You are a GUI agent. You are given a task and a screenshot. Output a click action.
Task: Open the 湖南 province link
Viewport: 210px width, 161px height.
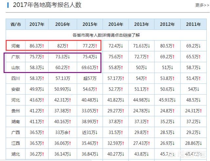[x=15, y=122]
